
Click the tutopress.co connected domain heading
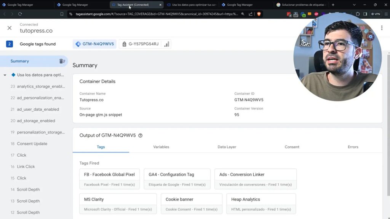click(36, 30)
